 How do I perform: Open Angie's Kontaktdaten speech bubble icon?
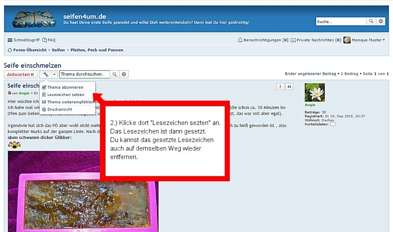[333, 124]
